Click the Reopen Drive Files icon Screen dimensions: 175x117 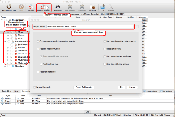pos(9,7)
